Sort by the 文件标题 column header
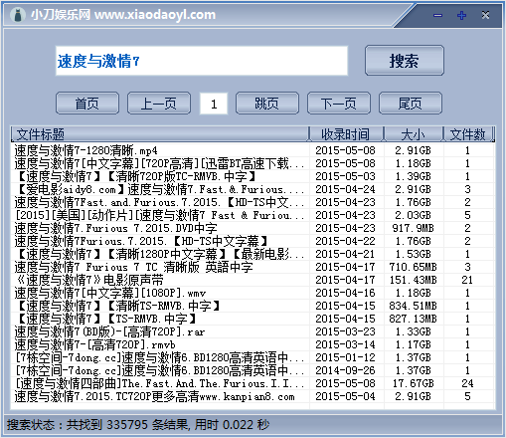 (x=160, y=134)
